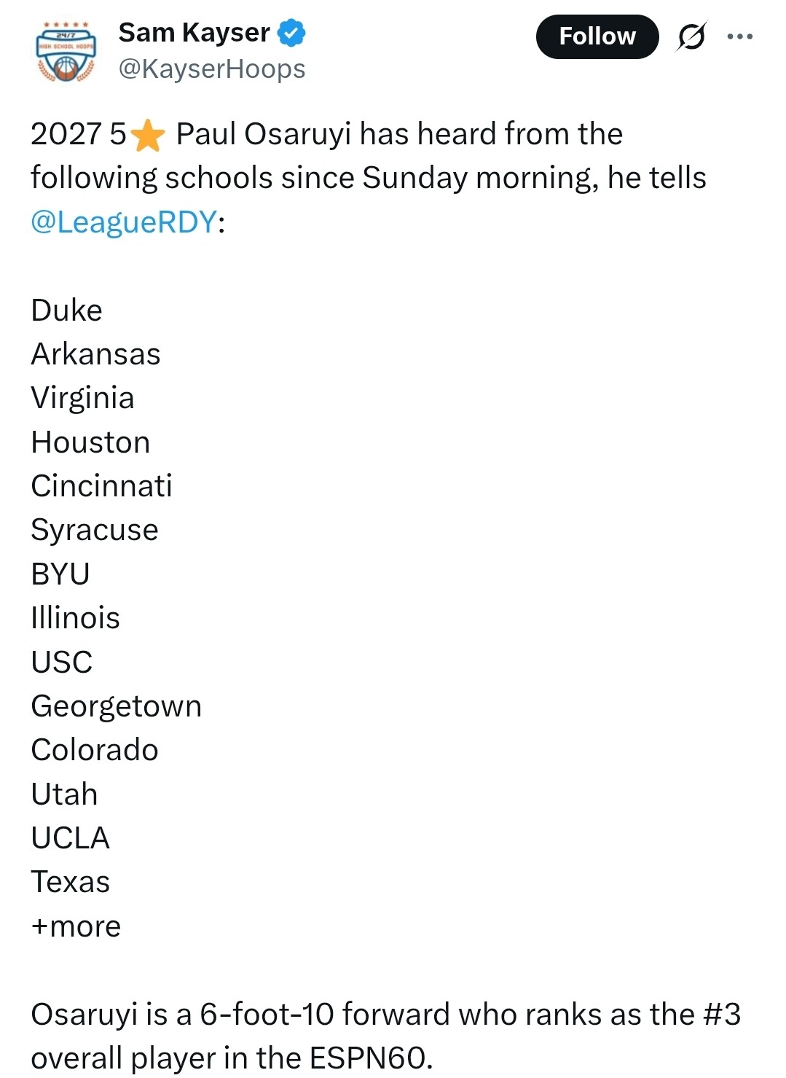786x1078 pixels.
Task: Click the blue verified badge
Action: (292, 33)
